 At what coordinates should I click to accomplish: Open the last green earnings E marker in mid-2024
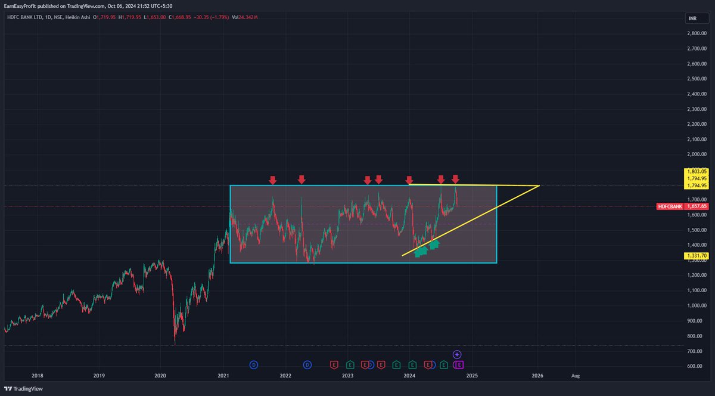(x=444, y=365)
